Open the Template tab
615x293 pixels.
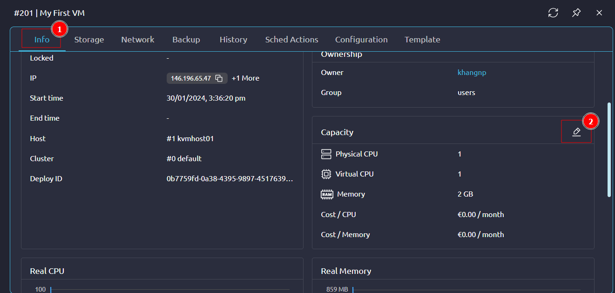(422, 40)
